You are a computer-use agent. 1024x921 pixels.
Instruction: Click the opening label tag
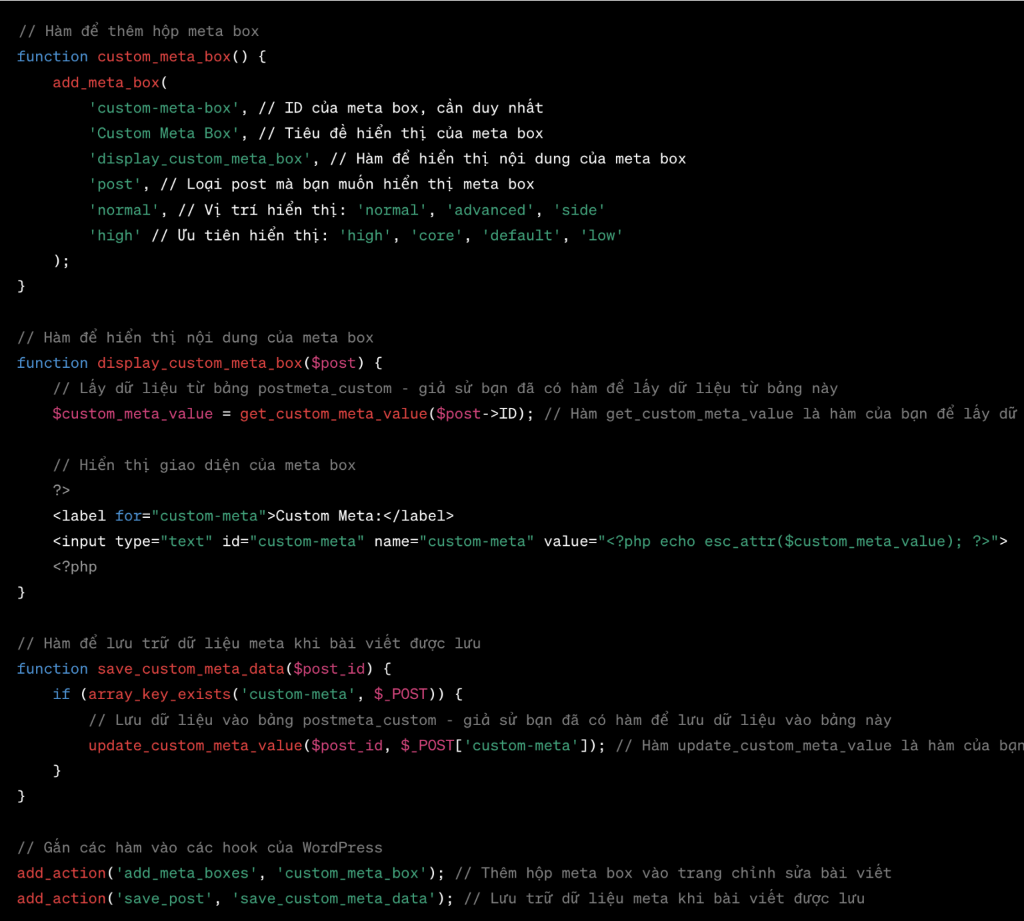[x=79, y=516]
